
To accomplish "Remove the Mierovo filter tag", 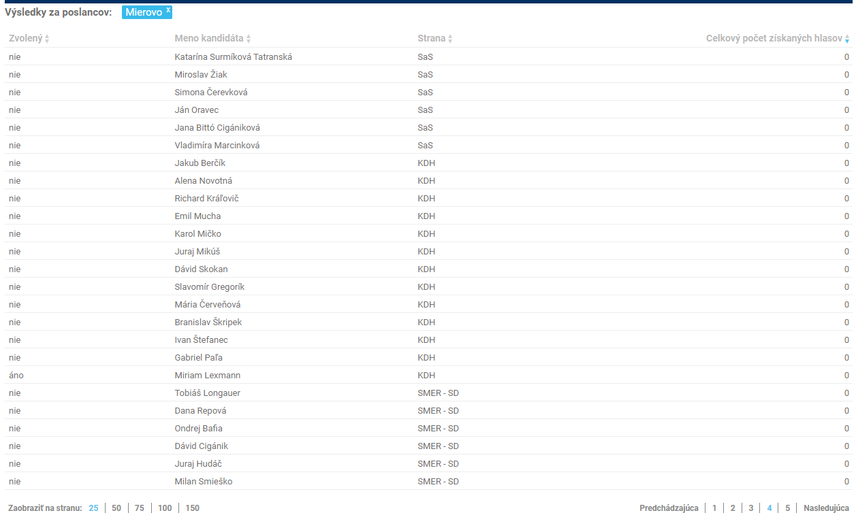I will coord(168,10).
